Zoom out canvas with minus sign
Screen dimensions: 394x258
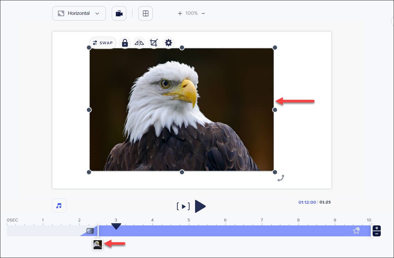pos(203,14)
